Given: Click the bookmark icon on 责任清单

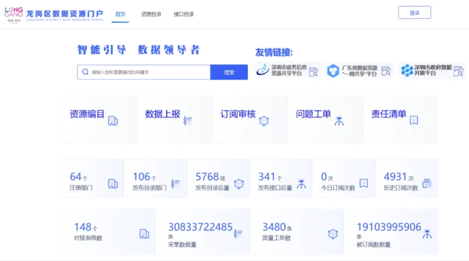Looking at the screenshot, I should pyautogui.click(x=413, y=120).
